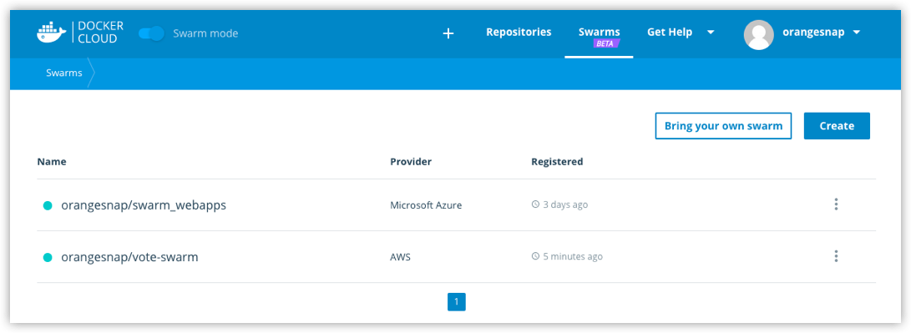Screen dimensions: 911x333
Task: Click the Docker Cloud whale logo
Action: (x=51, y=33)
